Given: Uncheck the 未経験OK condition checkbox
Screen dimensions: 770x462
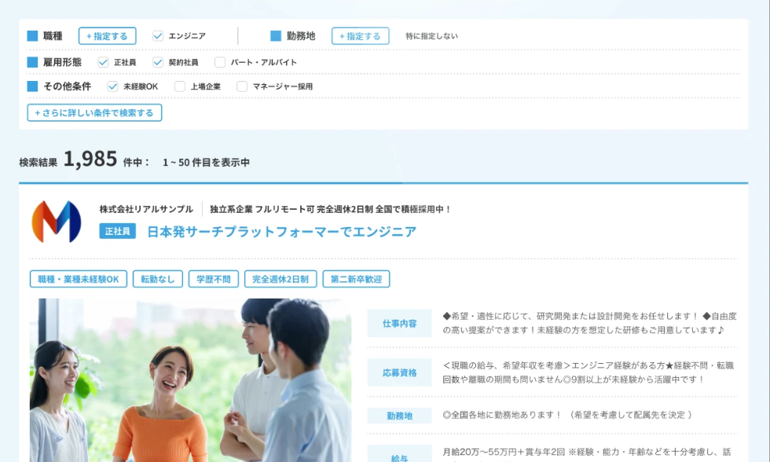Looking at the screenshot, I should (112, 86).
